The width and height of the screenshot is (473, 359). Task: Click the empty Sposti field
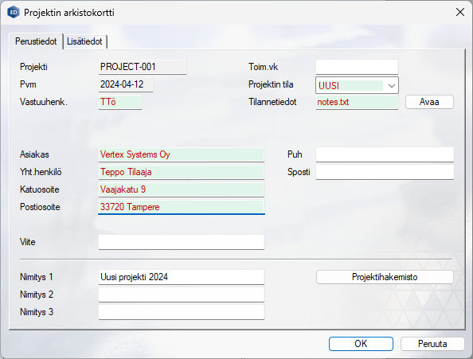(385, 172)
